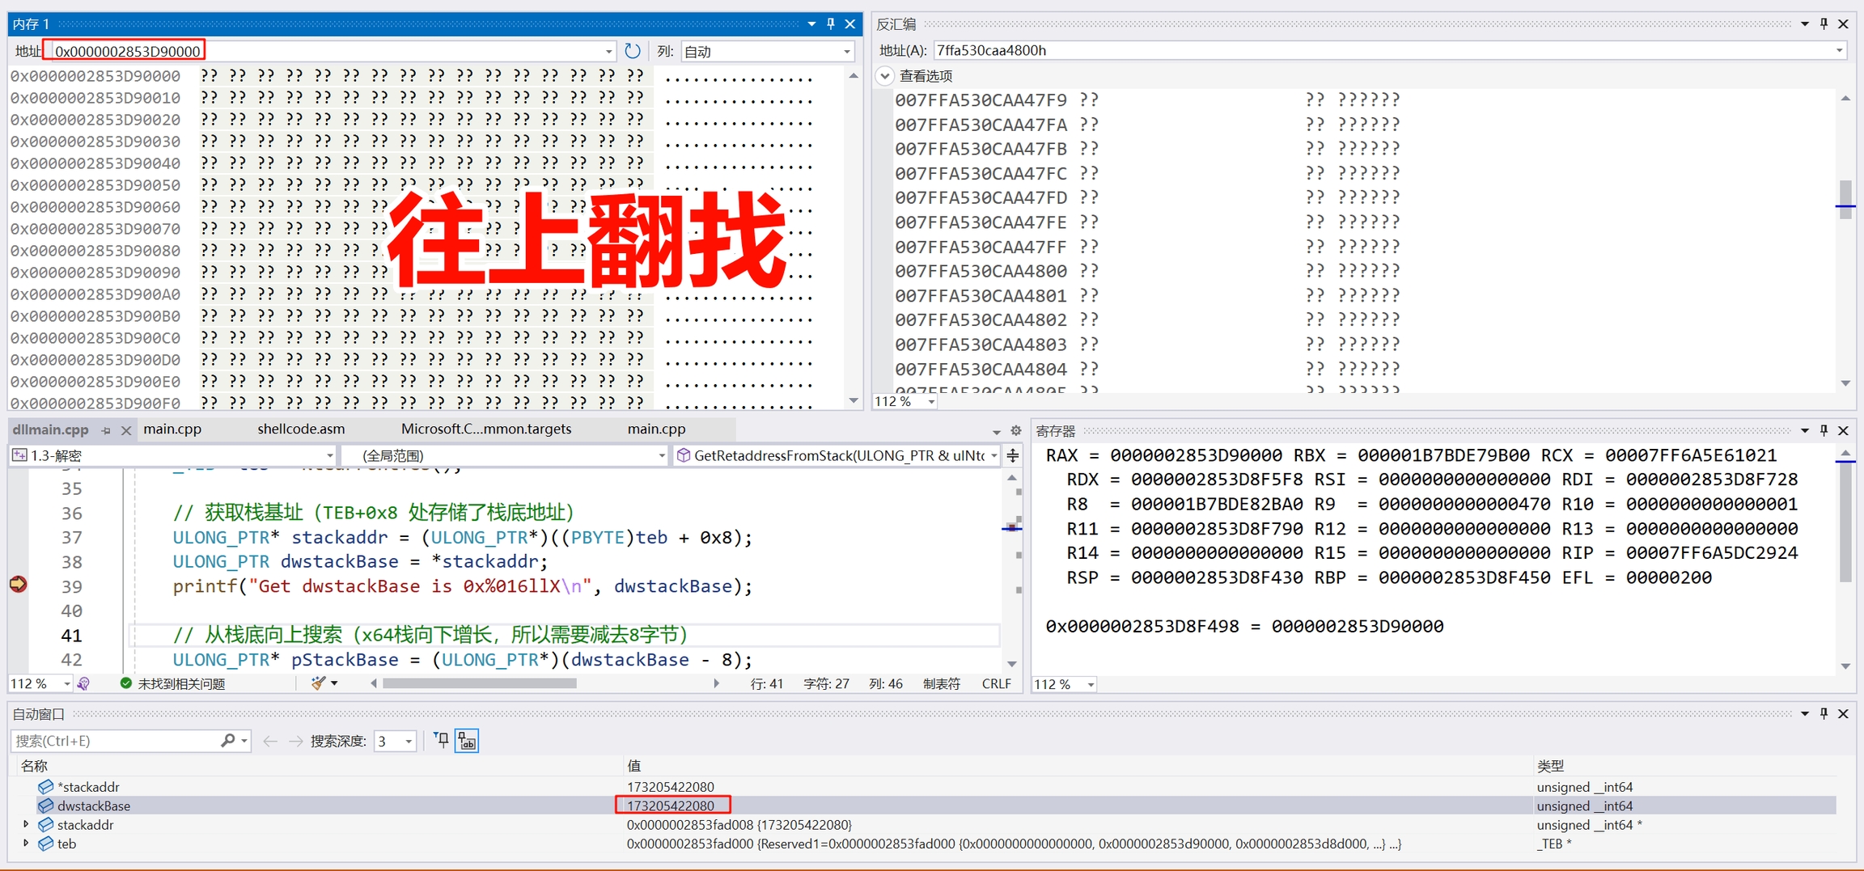Open the Microsoft.C...mmon.targets tab

click(x=485, y=429)
